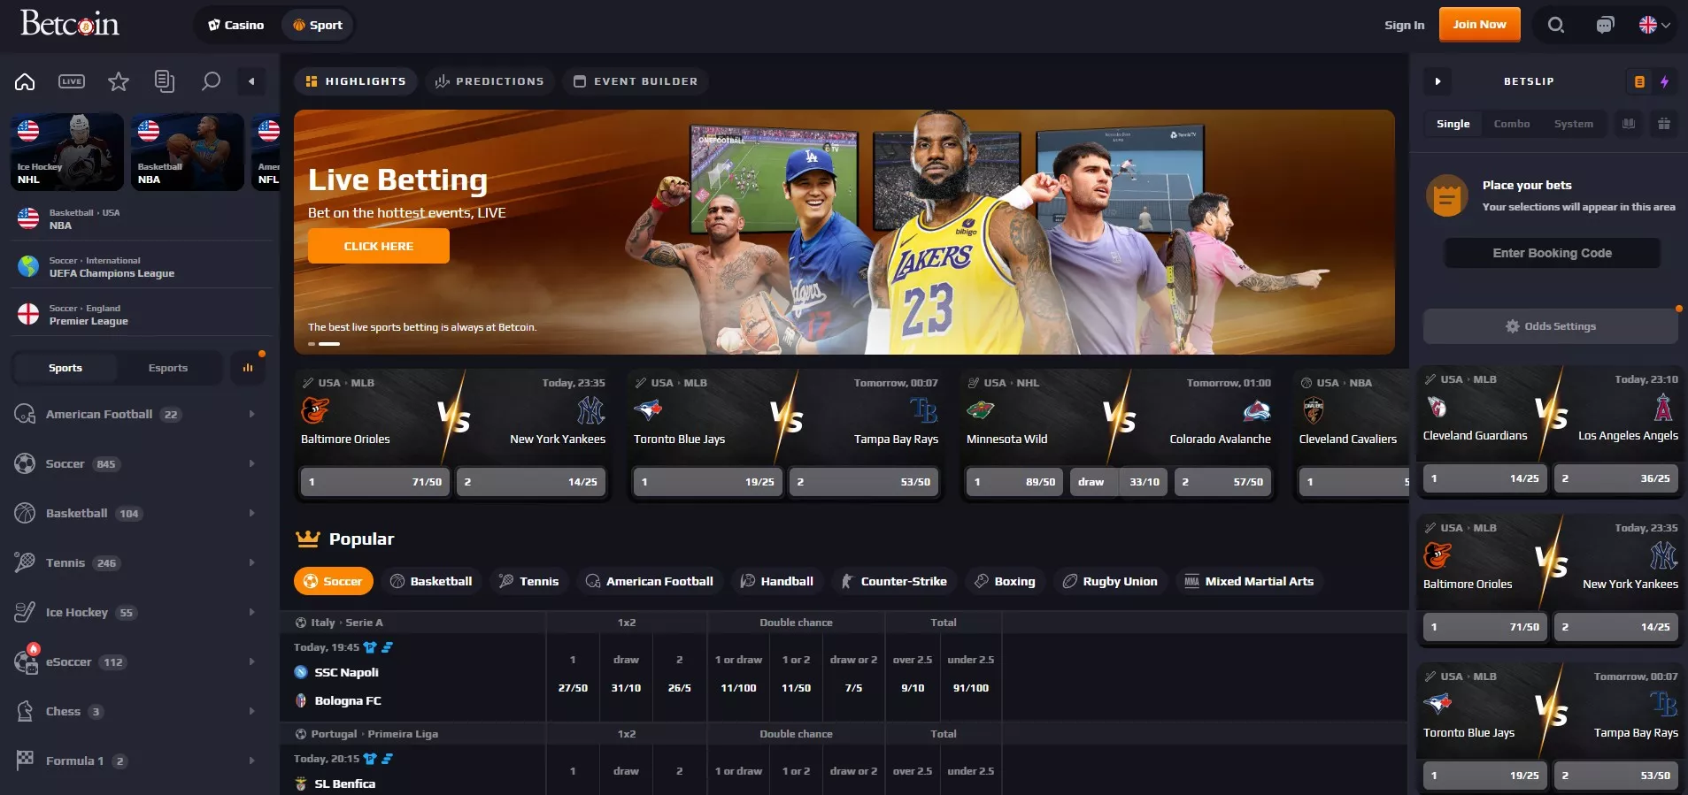Switch betslip to System tab

click(x=1573, y=124)
